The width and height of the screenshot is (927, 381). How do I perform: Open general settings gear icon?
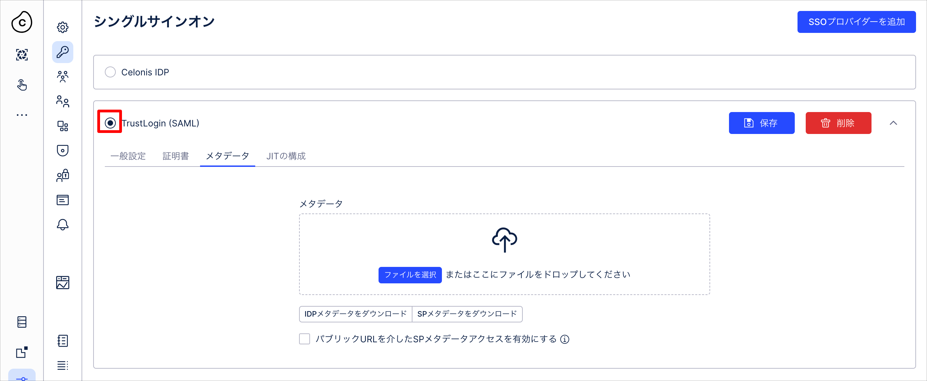pos(63,27)
